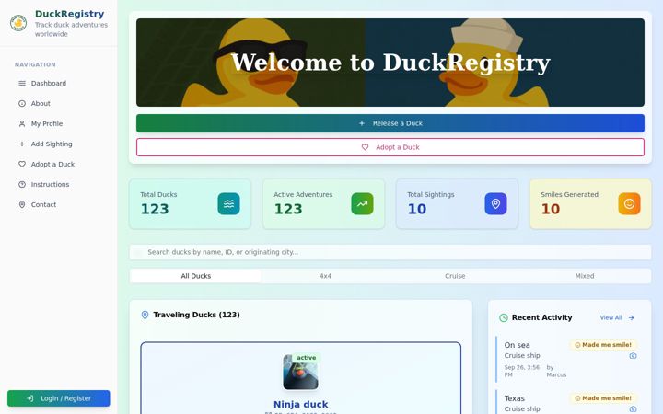Viewport: 663px width, 414px height.
Task: Go to My Profile
Action: click(x=59, y=124)
